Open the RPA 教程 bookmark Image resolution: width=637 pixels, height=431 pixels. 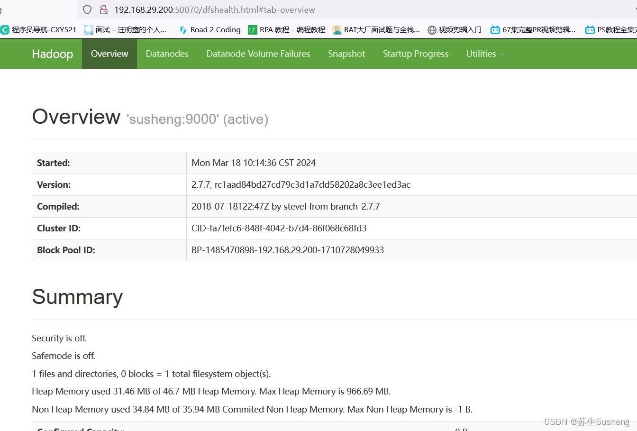point(286,30)
